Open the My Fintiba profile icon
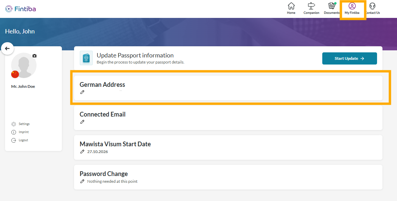This screenshot has width=397, height=201. pyautogui.click(x=352, y=6)
